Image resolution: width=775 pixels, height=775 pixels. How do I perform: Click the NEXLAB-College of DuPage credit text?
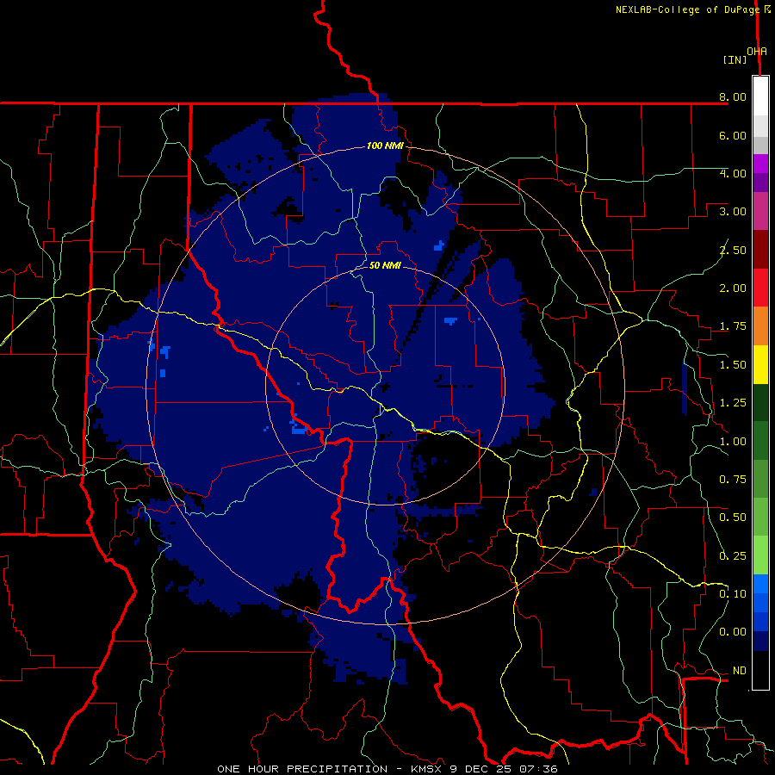pos(687,9)
